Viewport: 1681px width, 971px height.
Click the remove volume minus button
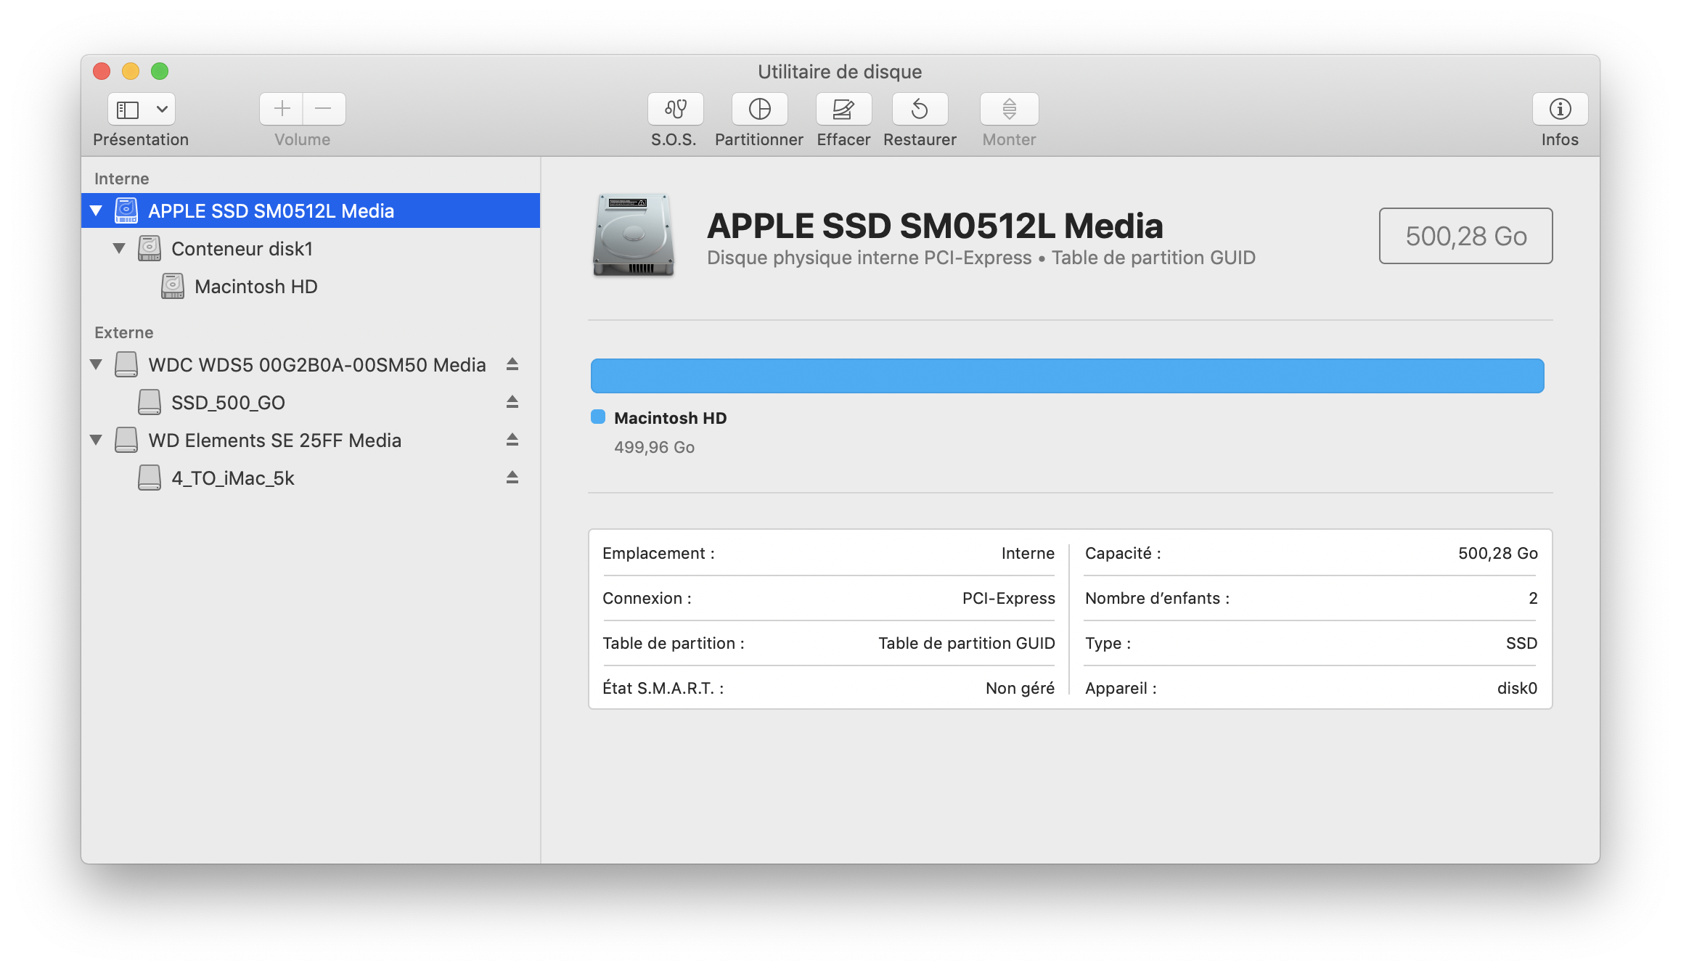click(324, 109)
